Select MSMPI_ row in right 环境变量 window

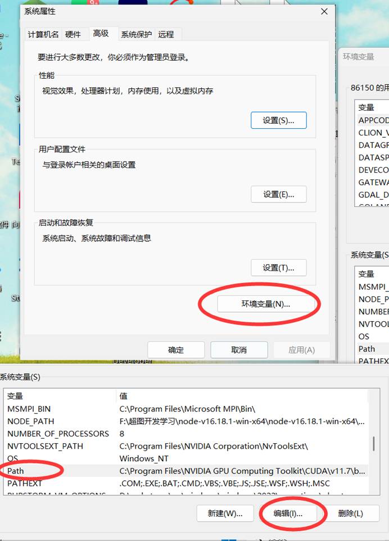(x=373, y=287)
